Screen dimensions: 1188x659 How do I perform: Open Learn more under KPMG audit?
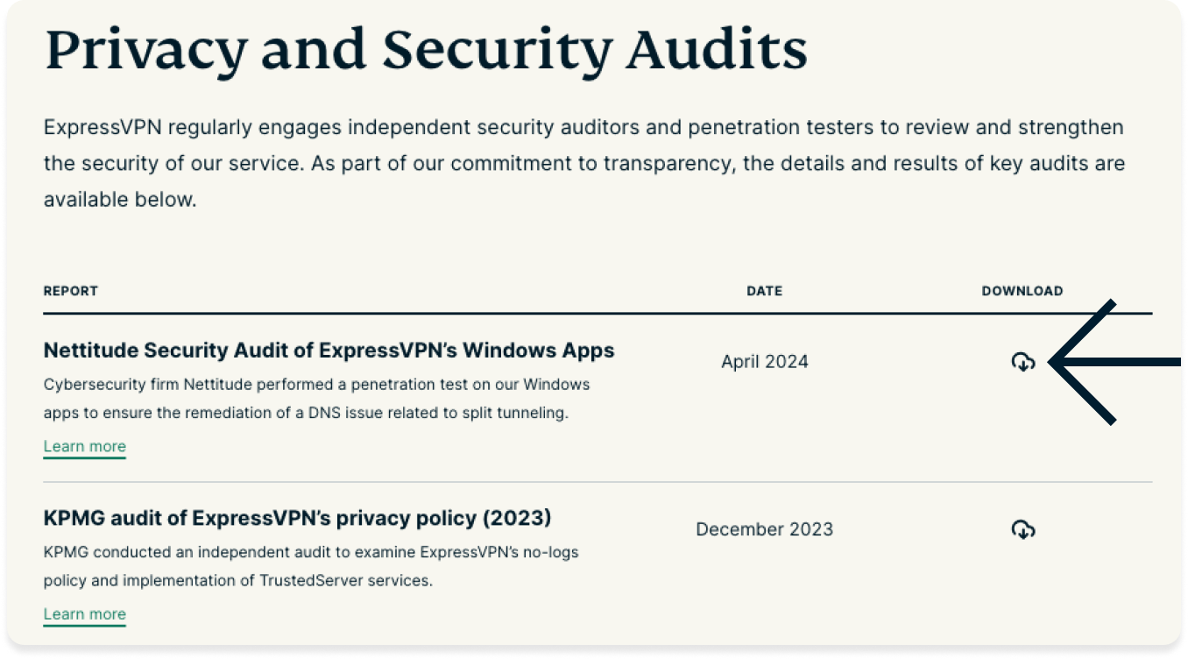(x=85, y=614)
